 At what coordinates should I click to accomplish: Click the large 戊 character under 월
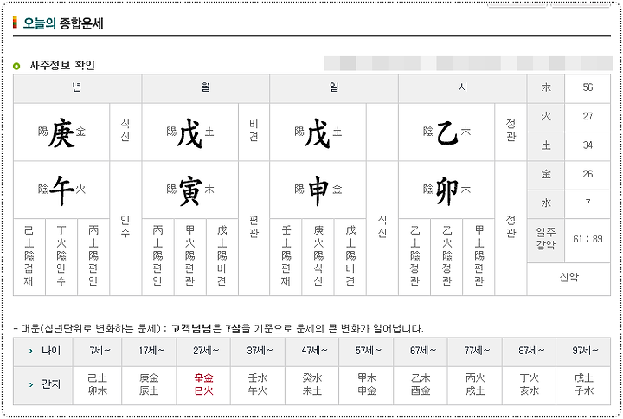click(x=189, y=132)
